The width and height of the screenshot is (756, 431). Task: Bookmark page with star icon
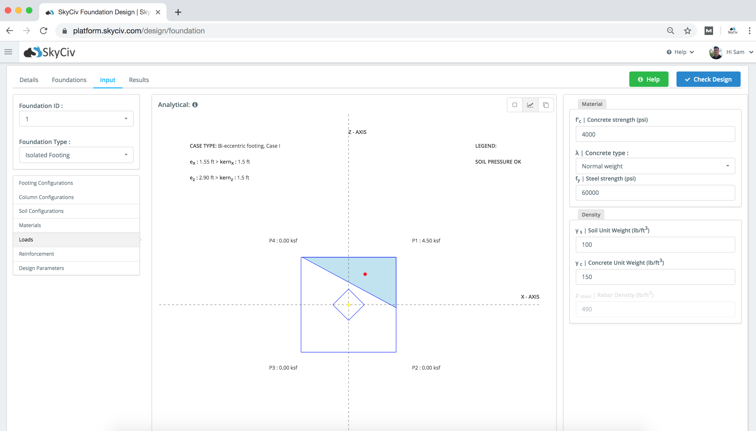tap(688, 31)
